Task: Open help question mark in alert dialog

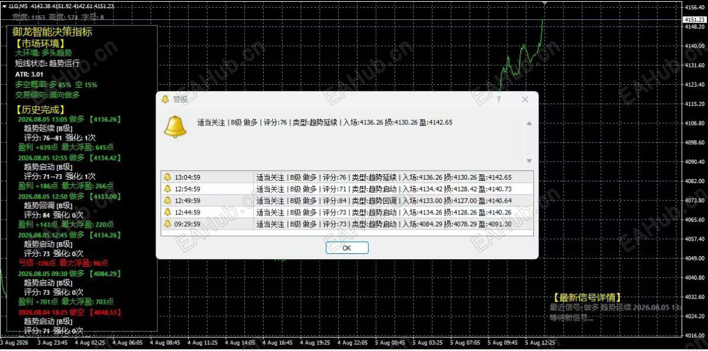Action: coord(499,100)
